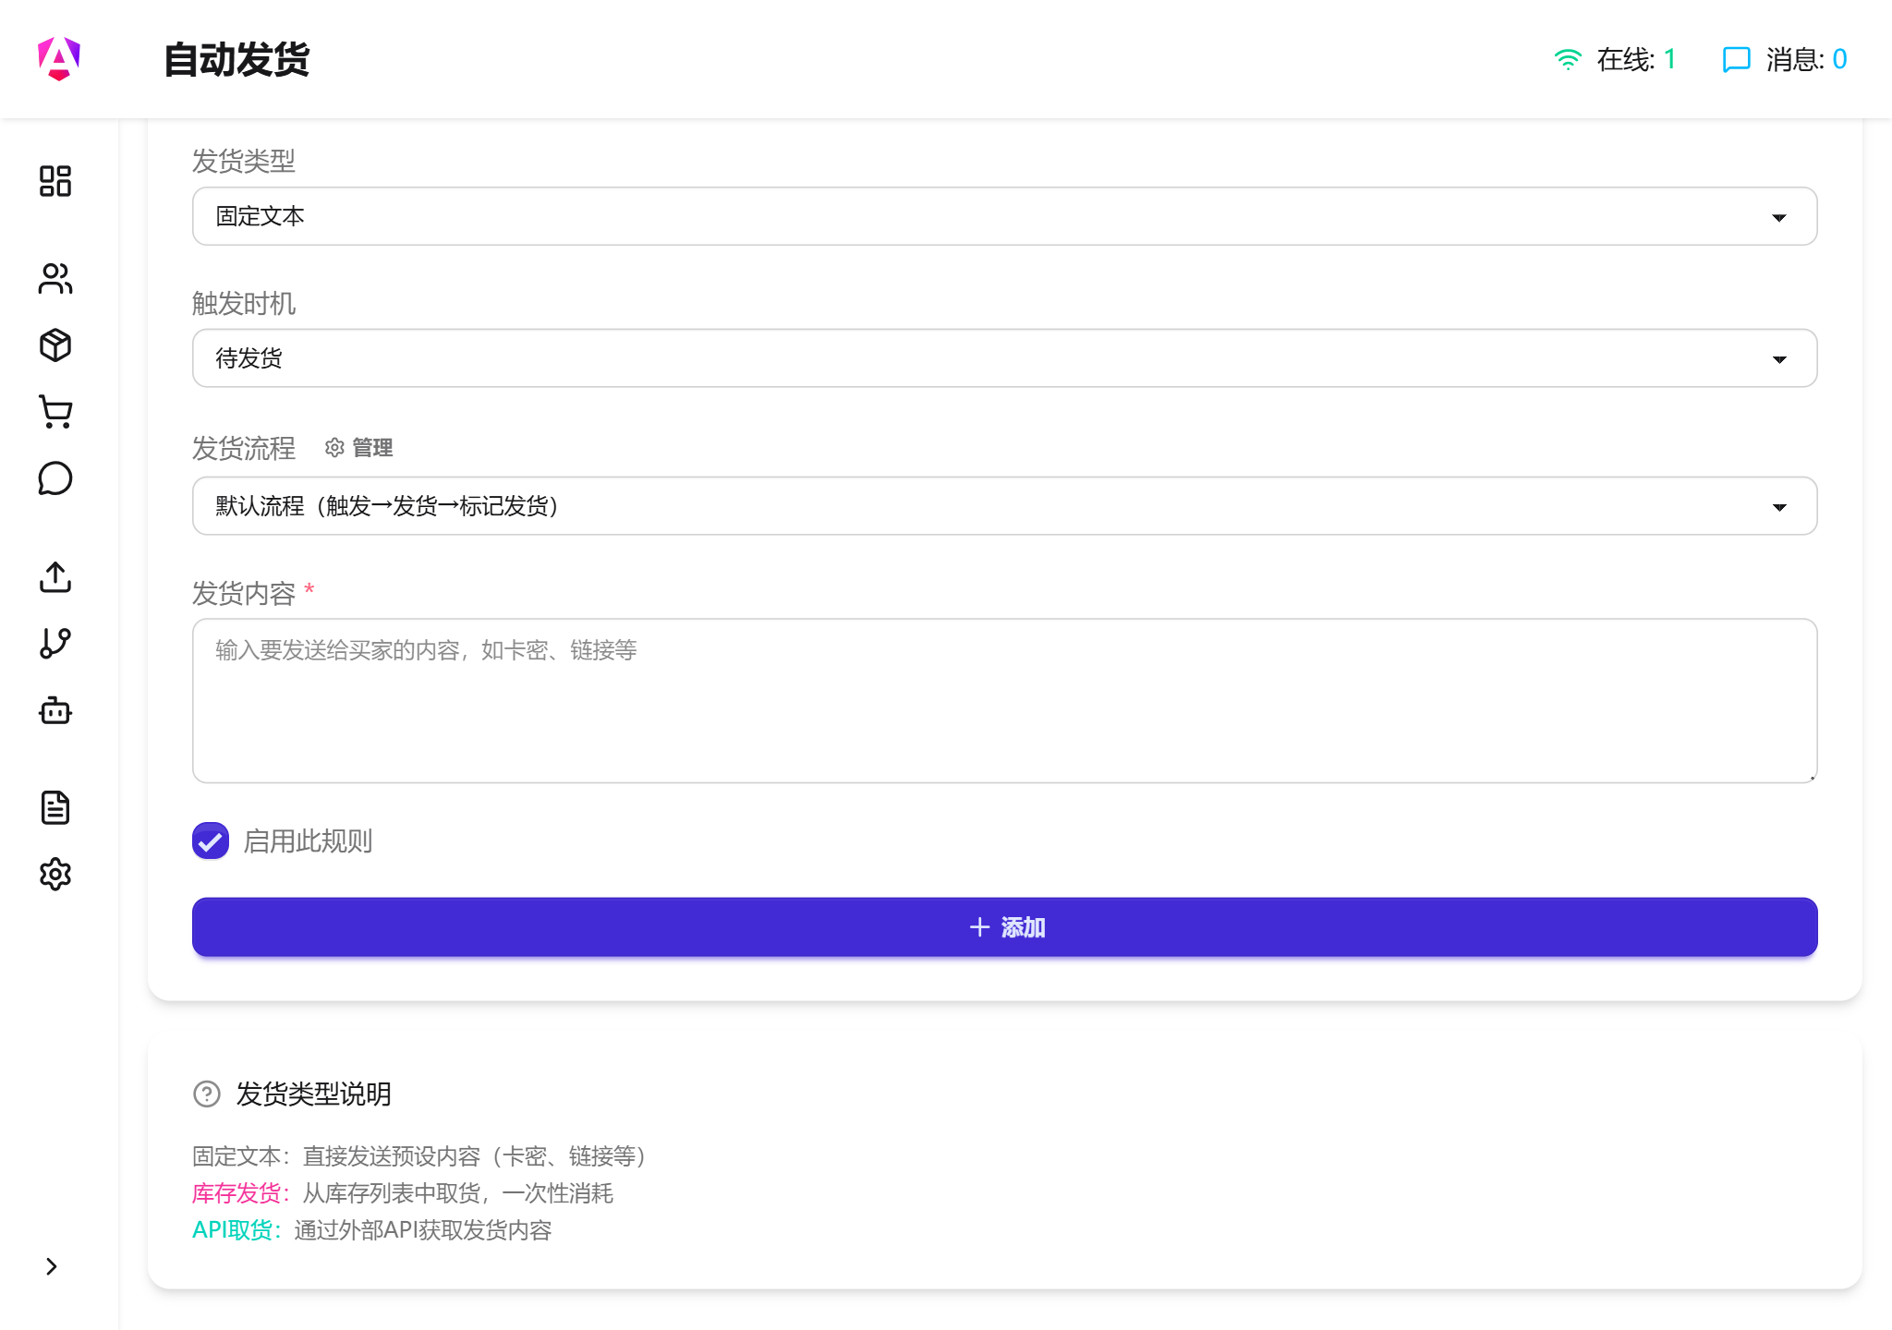Click the WiFi online status indicator
1892x1330 pixels.
click(1567, 57)
